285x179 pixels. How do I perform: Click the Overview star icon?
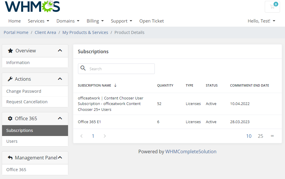(10, 51)
